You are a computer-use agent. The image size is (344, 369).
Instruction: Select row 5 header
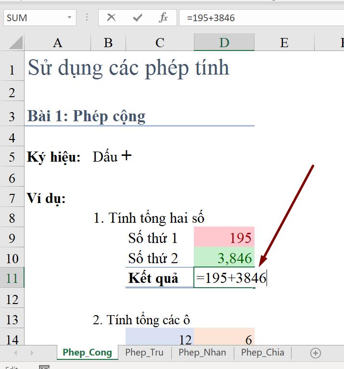click(12, 156)
